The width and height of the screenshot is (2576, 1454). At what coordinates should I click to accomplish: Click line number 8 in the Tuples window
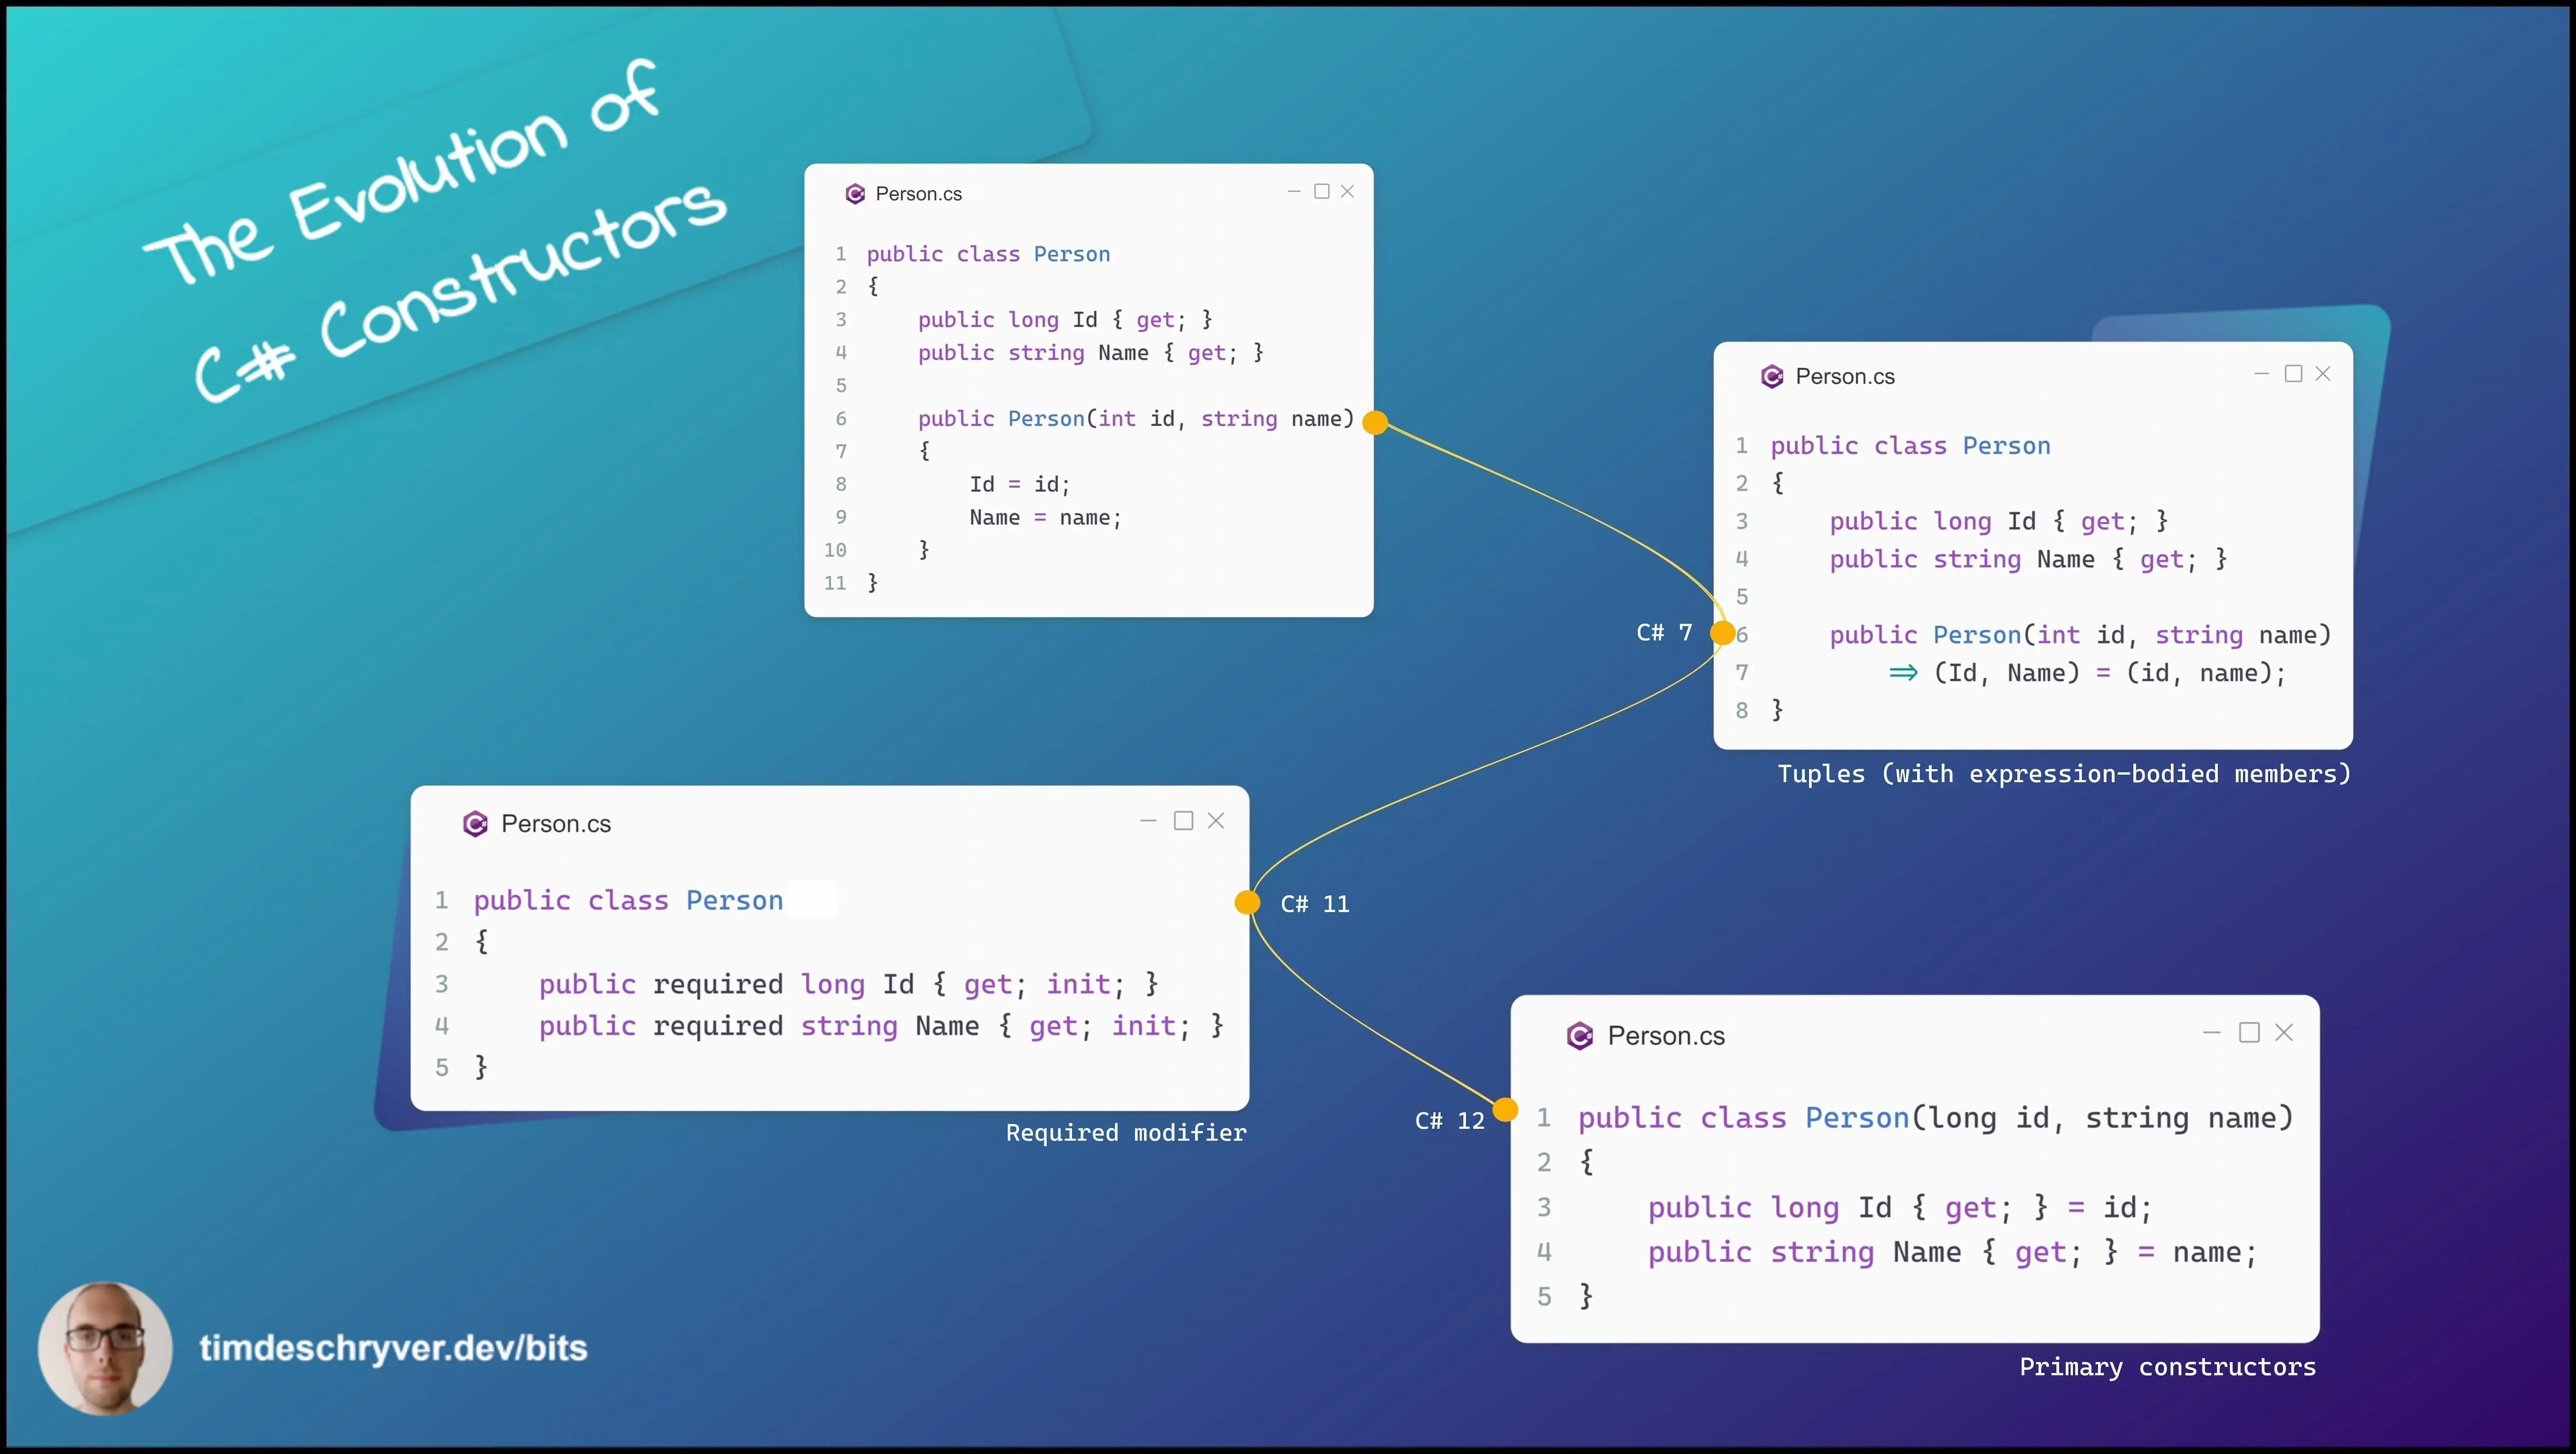1742,711
